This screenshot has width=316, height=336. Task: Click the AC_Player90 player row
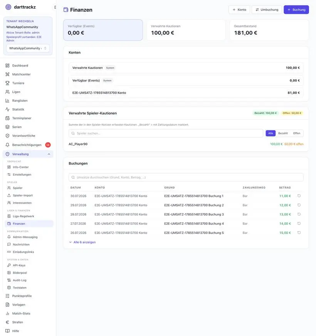(186, 144)
